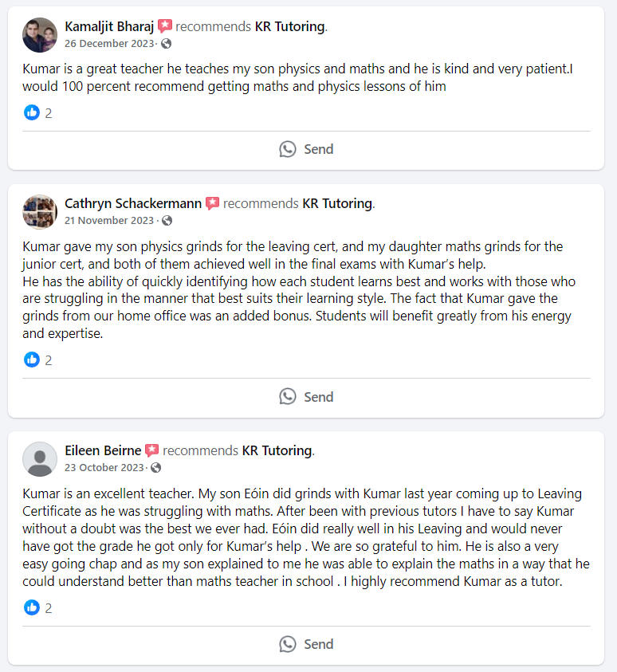Open Kamaljit Bharaj's profile name link
Viewport: 617px width, 672px height.
click(x=109, y=26)
